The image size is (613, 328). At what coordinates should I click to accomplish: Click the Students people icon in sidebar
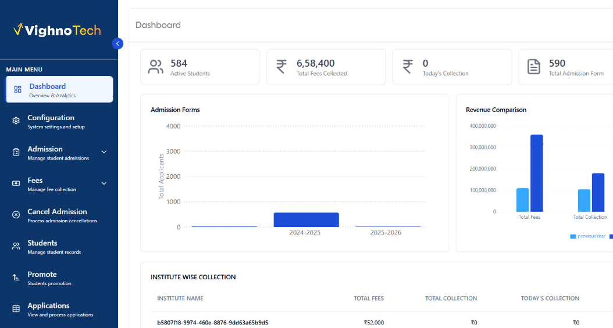16,246
